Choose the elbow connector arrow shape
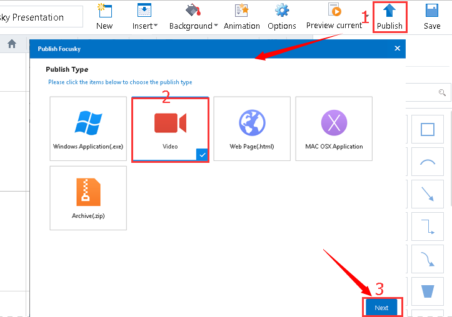Screen dimensions: 452x317 [x=428, y=227]
